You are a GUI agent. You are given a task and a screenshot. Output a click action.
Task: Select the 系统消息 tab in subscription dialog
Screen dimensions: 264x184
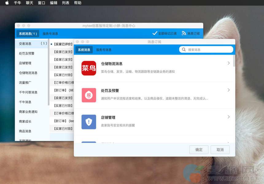click(x=84, y=50)
